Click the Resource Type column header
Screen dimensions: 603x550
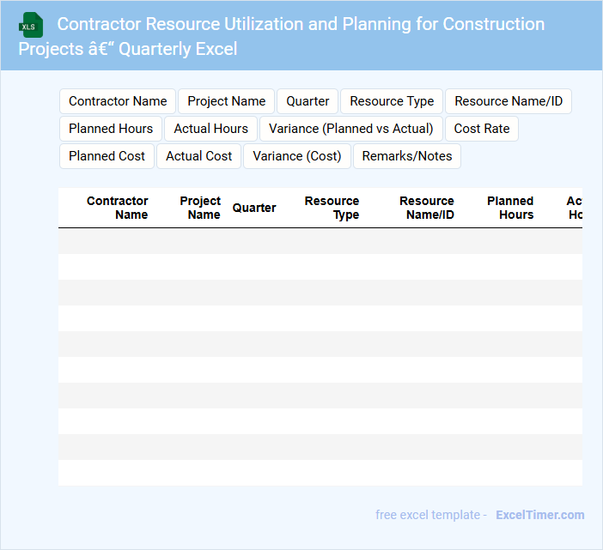[x=332, y=208]
